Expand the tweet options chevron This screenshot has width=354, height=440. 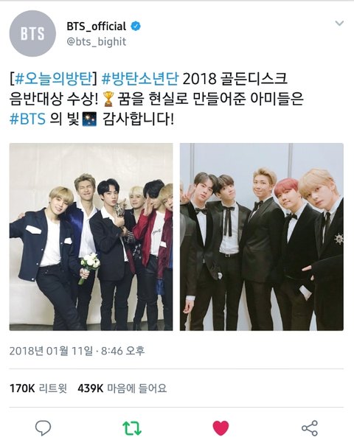339,24
